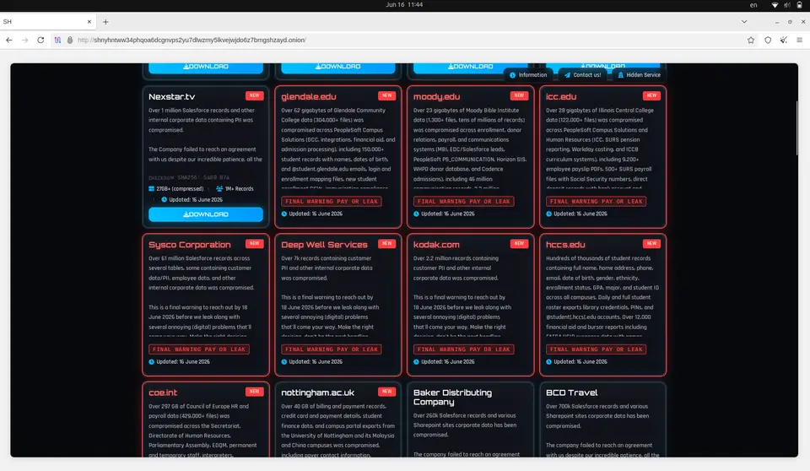
Task: Click the Updated clock icon on kodak.com card
Action: pos(416,361)
